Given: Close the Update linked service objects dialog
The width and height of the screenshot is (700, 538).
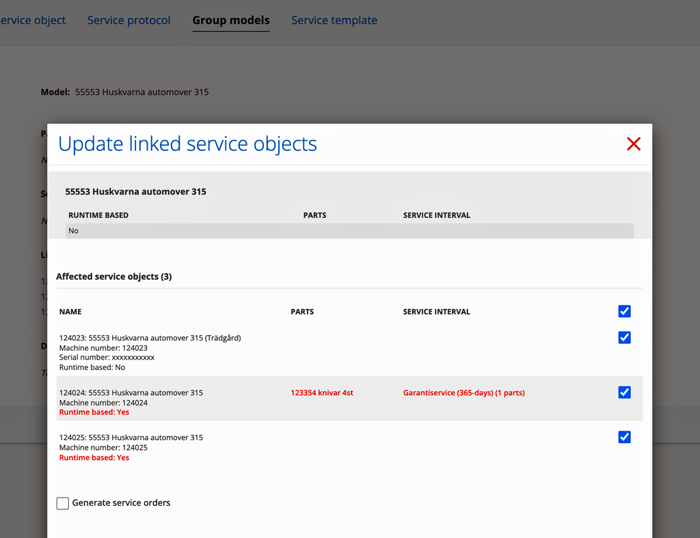Looking at the screenshot, I should pos(634,144).
